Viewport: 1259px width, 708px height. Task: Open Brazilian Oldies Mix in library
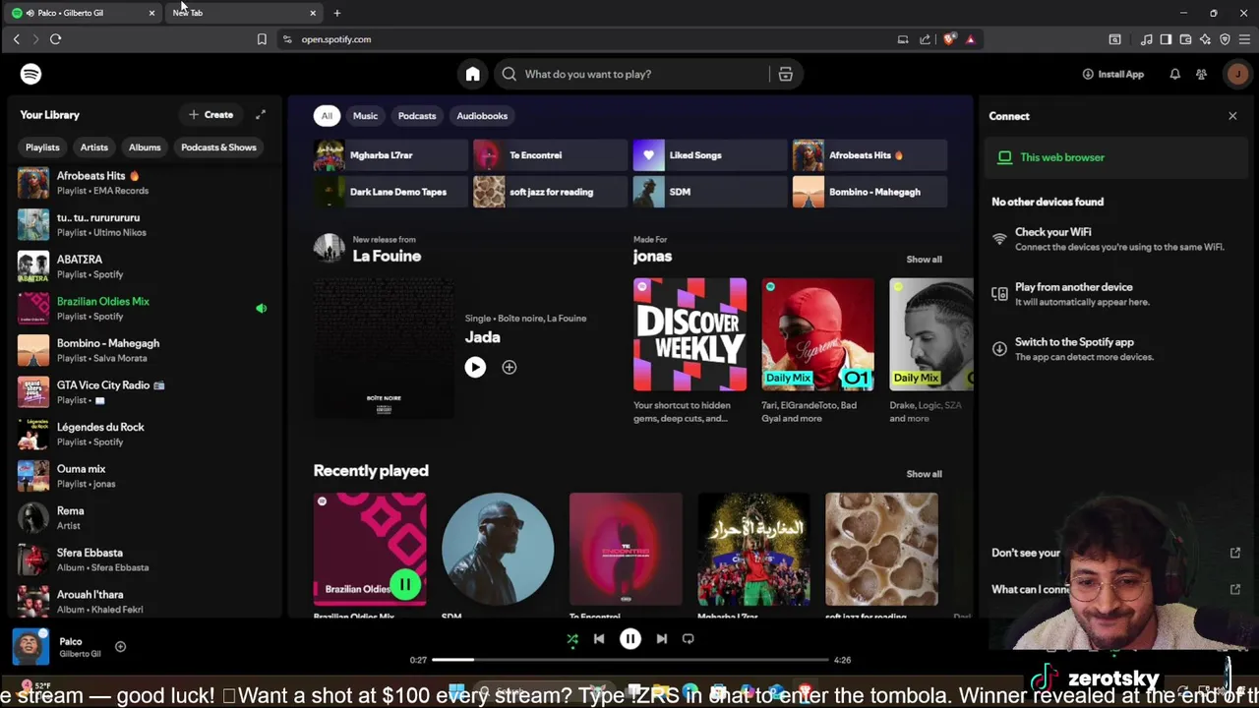pos(143,309)
